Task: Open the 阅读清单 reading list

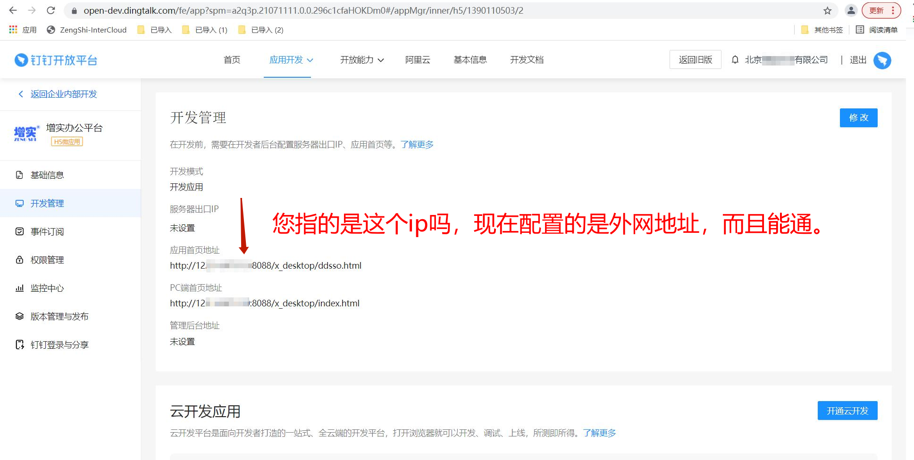Action: coord(877,30)
